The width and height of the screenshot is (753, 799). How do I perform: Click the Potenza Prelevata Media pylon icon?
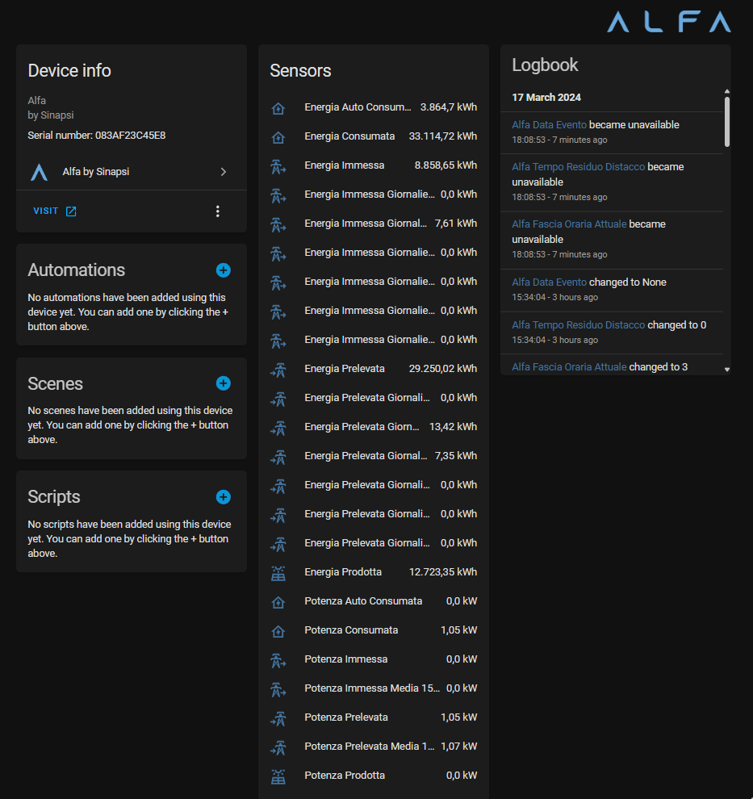tap(278, 747)
